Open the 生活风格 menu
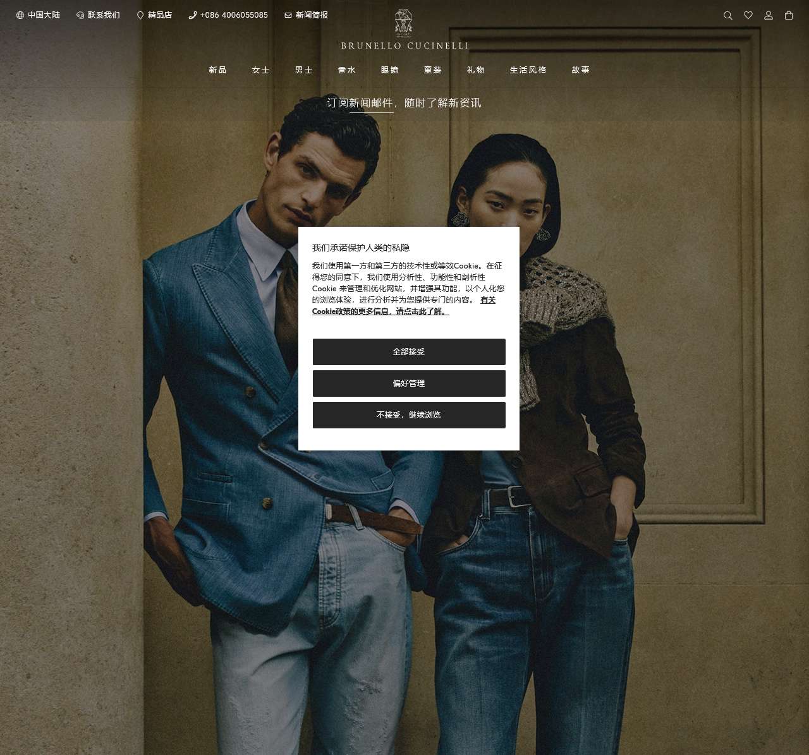The width and height of the screenshot is (809, 755). click(x=528, y=70)
